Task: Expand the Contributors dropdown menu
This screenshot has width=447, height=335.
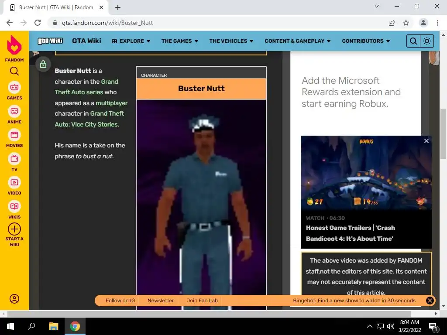Action: pyautogui.click(x=366, y=41)
